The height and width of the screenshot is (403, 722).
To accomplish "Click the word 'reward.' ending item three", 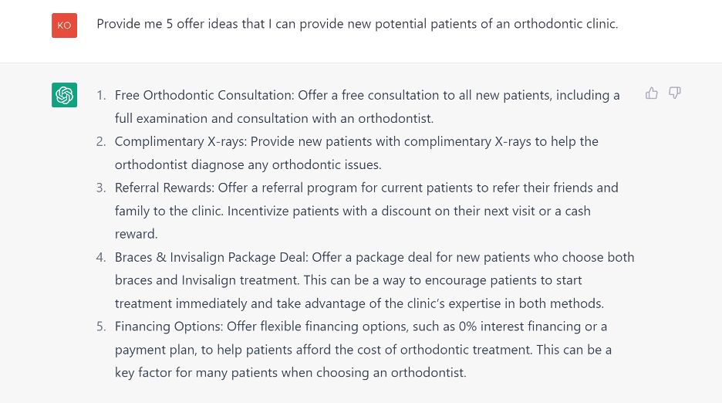I will coord(137,234).
